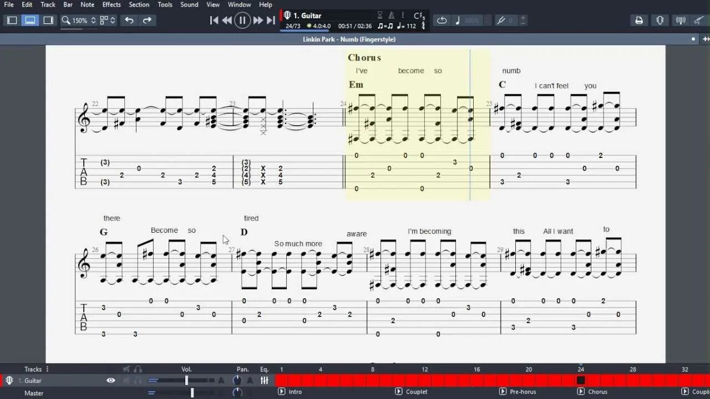The image size is (710, 399).
Task: Click the Guitar track pan knob
Action: [x=237, y=381]
